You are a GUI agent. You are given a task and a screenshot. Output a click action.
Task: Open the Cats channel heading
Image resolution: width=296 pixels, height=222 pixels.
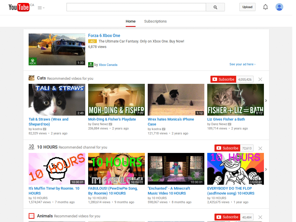click(x=41, y=78)
